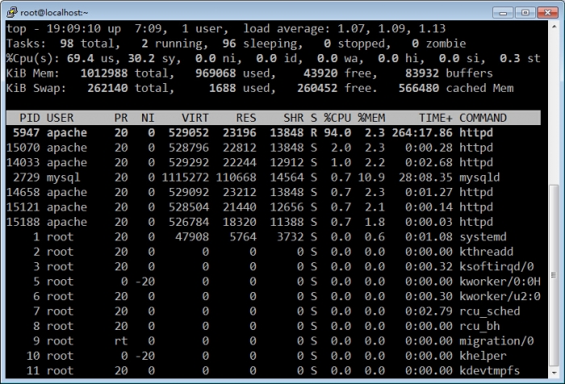The width and height of the screenshot is (565, 384).
Task: Click the %MEM column header
Action: 371,118
